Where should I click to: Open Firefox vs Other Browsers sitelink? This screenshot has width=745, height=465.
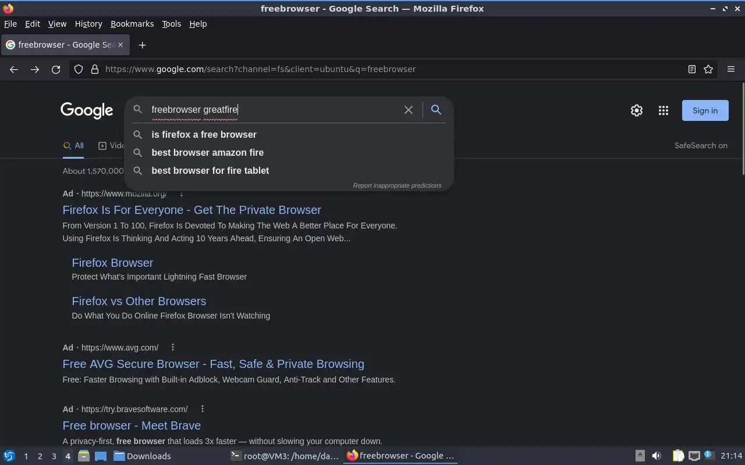(x=139, y=301)
